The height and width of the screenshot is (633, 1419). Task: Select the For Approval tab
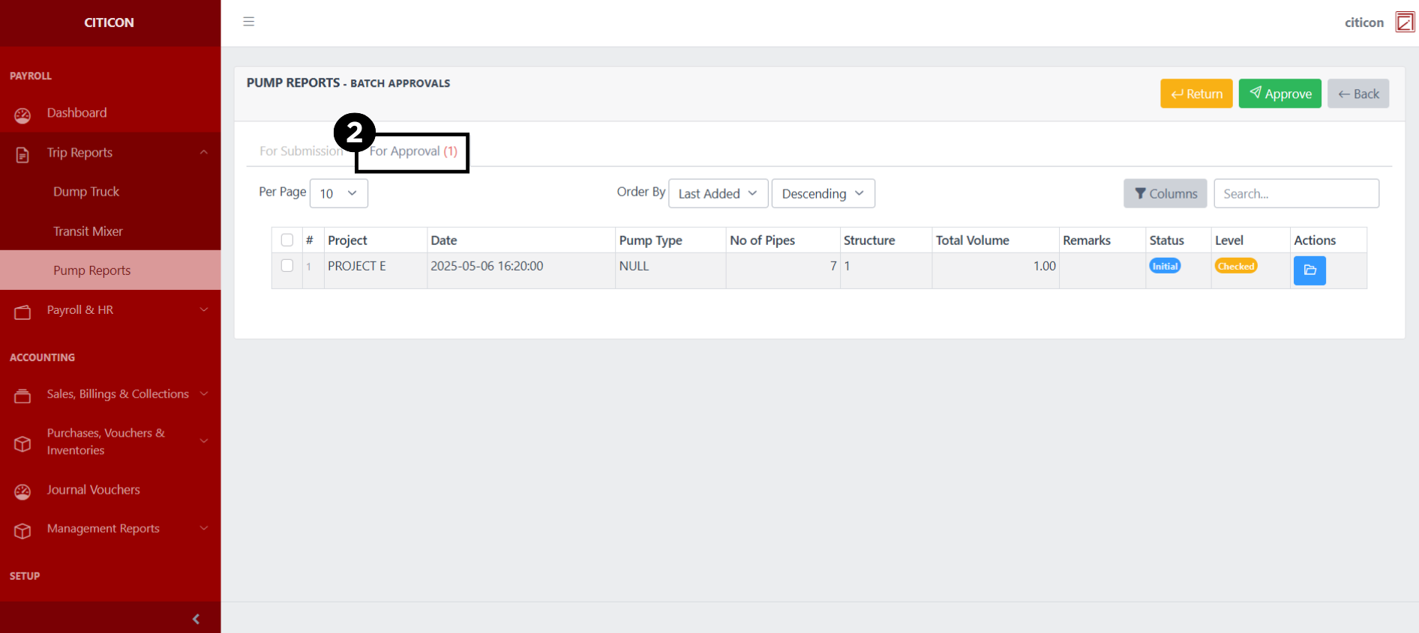click(x=413, y=151)
